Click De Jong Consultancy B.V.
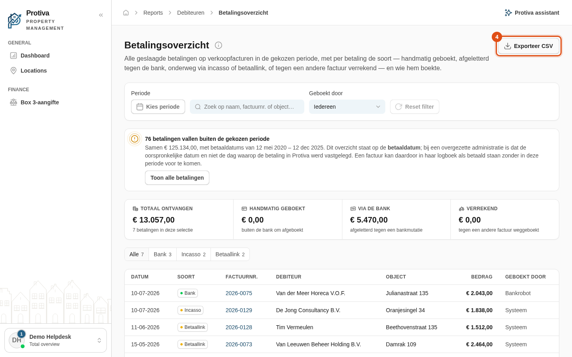The height and width of the screenshot is (357, 572). coord(308,310)
